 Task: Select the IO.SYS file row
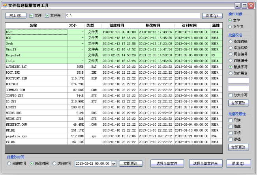coord(114,102)
